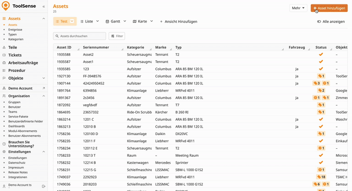Expand the Objekte sidebar section chevron

click(44, 78)
